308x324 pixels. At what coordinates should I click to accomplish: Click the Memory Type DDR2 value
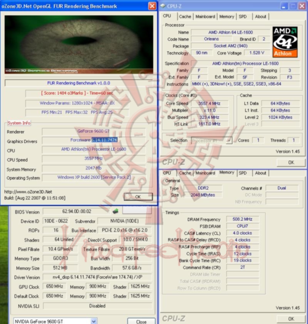203,188
